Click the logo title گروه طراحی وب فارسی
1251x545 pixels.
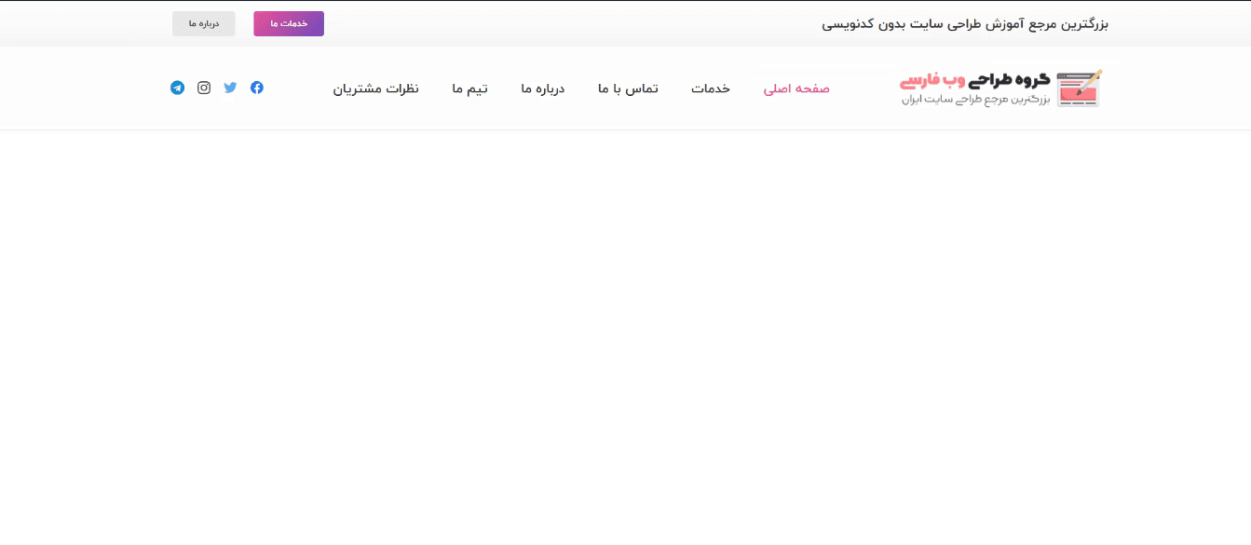[975, 80]
